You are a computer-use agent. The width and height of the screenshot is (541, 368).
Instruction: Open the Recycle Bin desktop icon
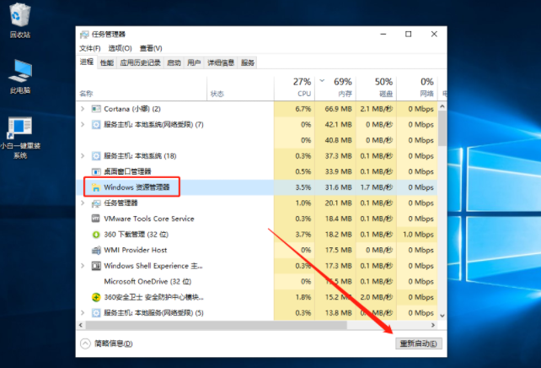20,20
